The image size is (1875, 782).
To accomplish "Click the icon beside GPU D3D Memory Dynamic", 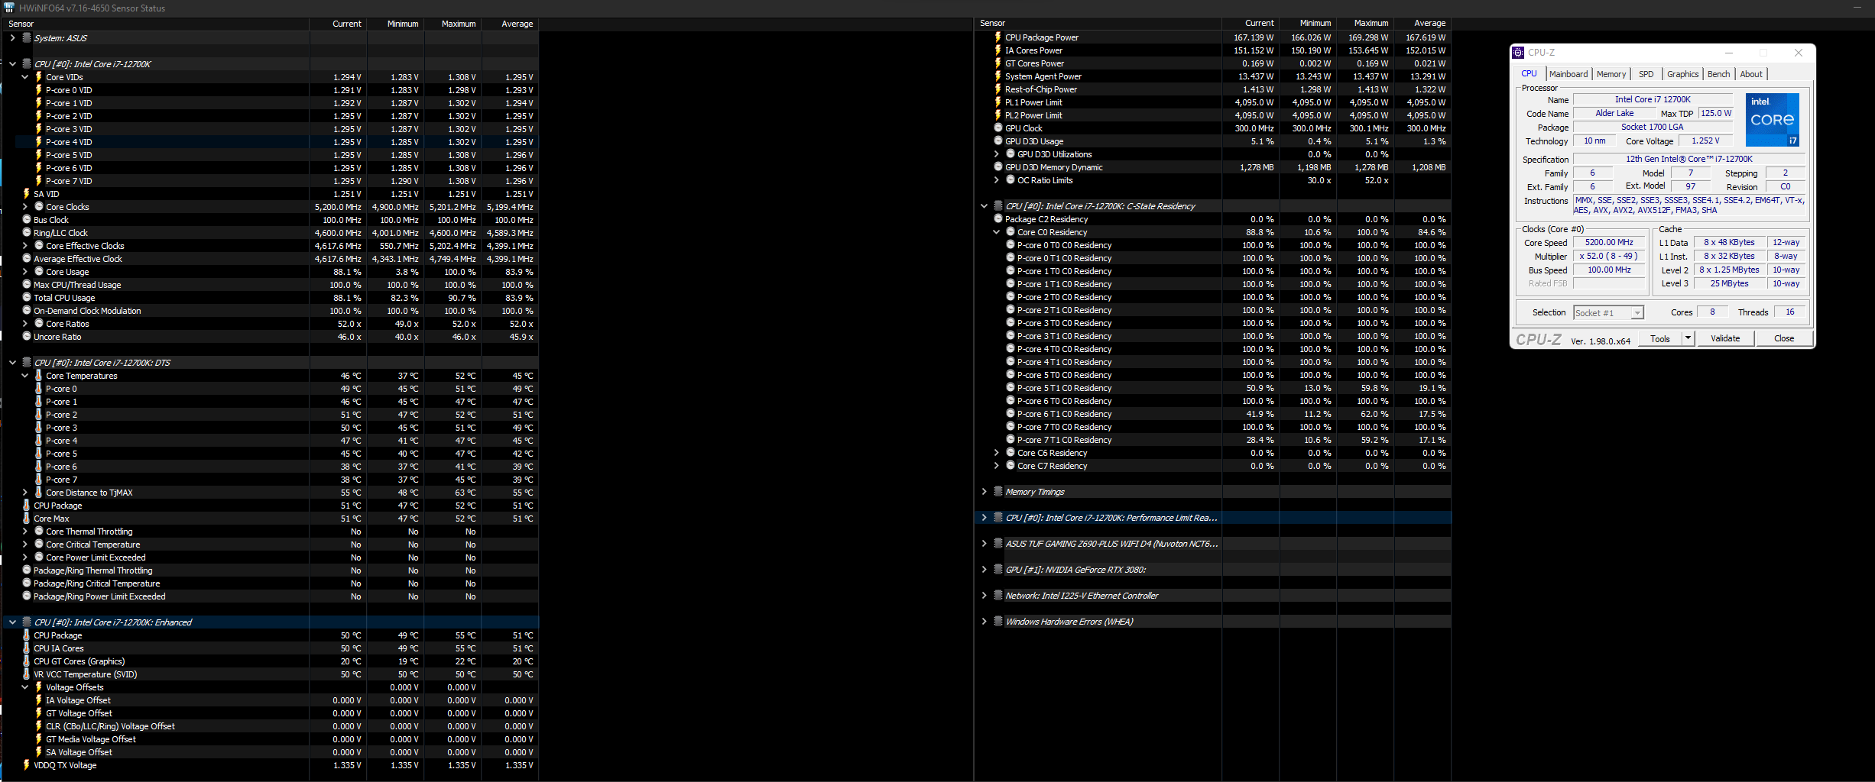I will 998,167.
